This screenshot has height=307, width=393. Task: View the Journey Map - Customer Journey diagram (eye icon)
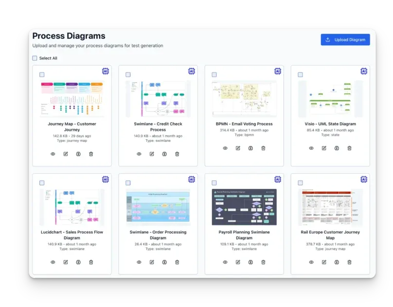coord(53,154)
